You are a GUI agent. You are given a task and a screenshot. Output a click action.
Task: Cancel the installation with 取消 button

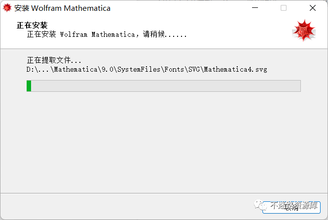click(292, 207)
